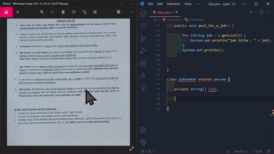This screenshot has width=274, height=154.
Task: Place cursor on 'private String[] list;' line
Action: coord(196,89)
